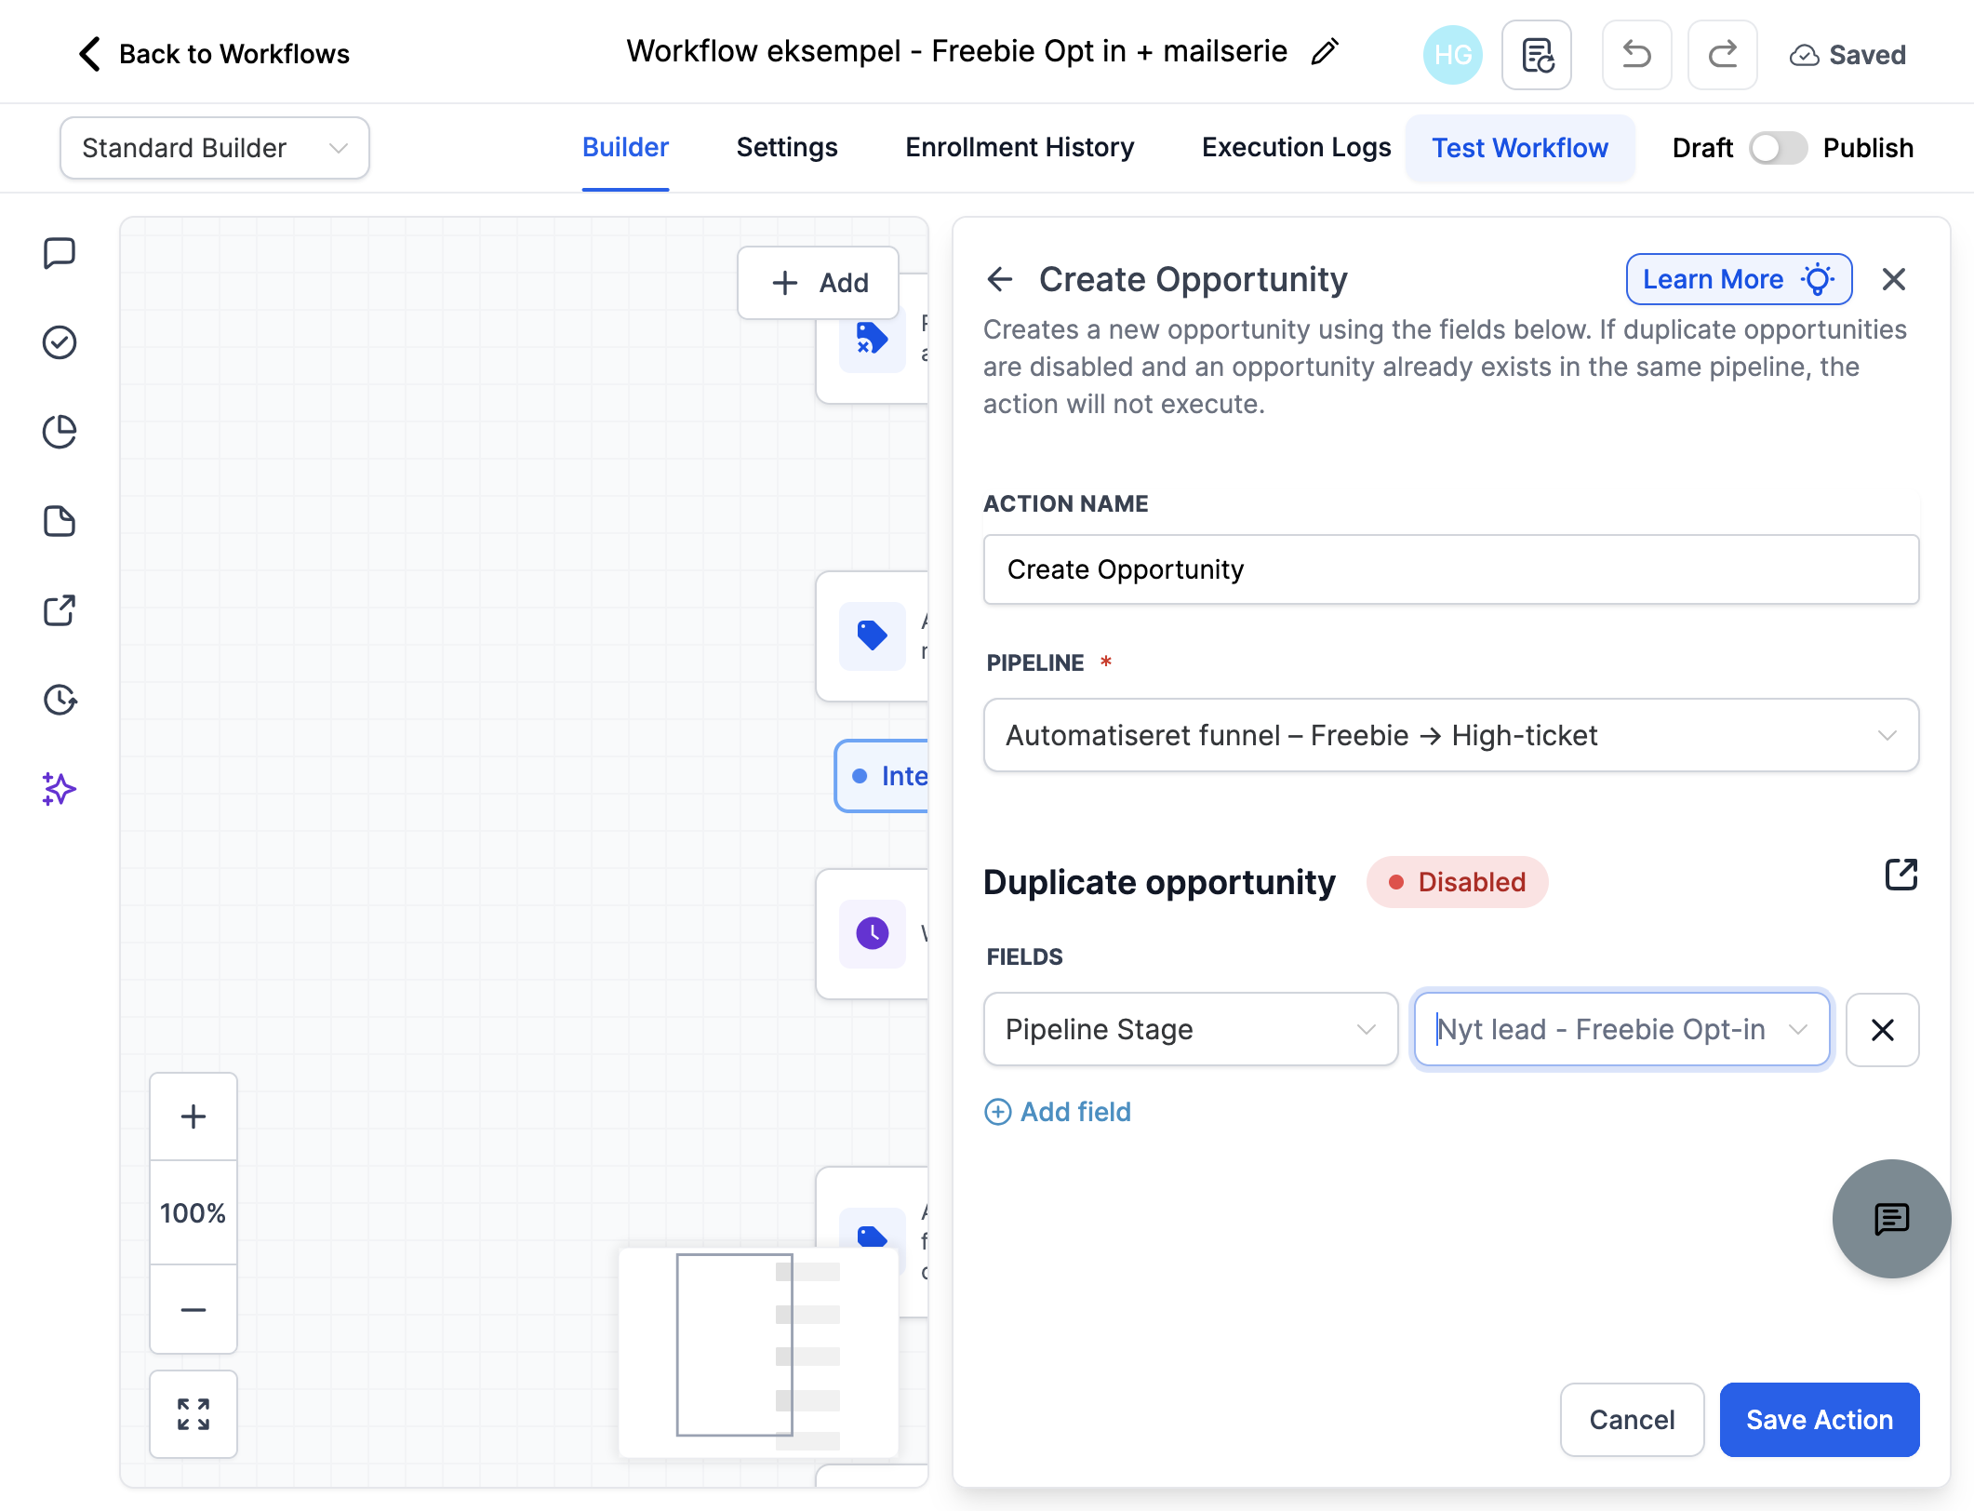The image size is (1974, 1511).
Task: Click the Add field link
Action: [x=1058, y=1112]
